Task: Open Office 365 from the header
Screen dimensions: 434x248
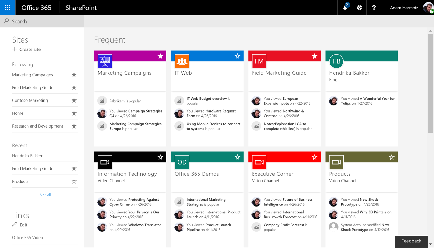Action: 37,8
